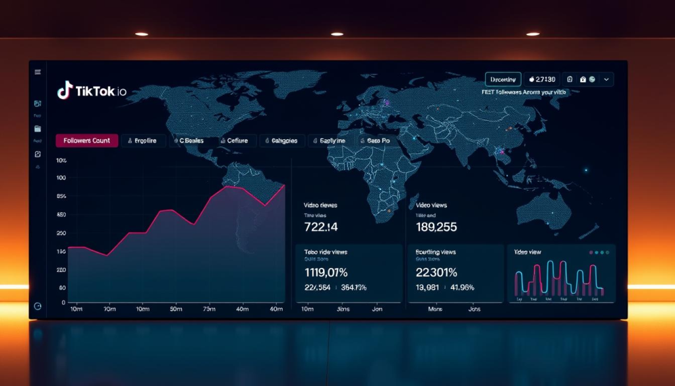Click the document icon beside the lock
Viewport: 675px width, 386px height.
point(570,79)
